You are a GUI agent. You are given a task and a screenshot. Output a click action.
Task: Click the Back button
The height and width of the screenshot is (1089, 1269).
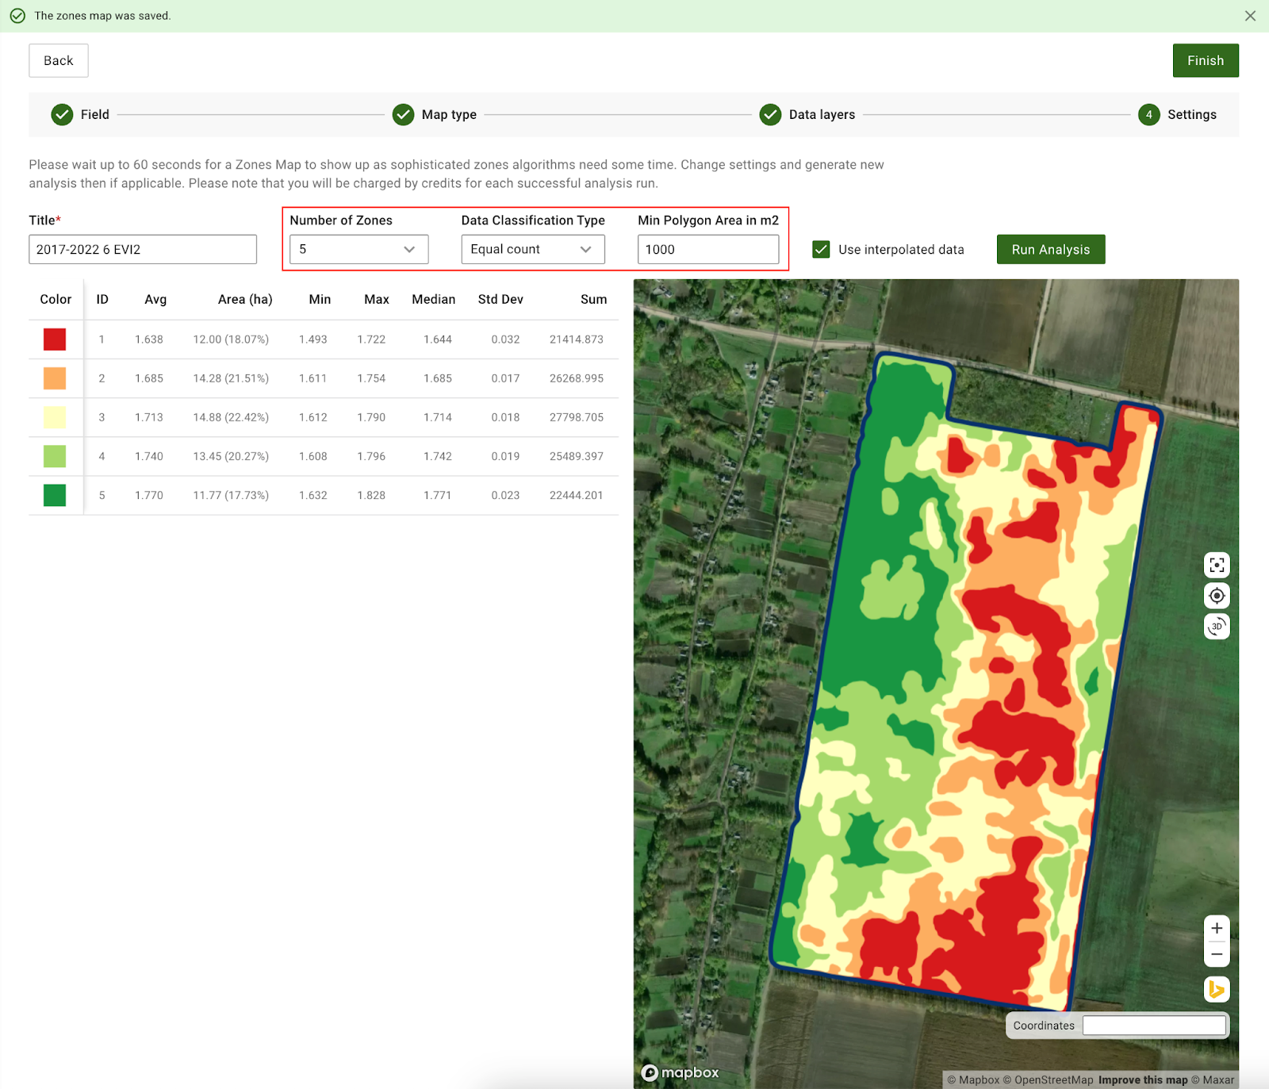click(58, 61)
